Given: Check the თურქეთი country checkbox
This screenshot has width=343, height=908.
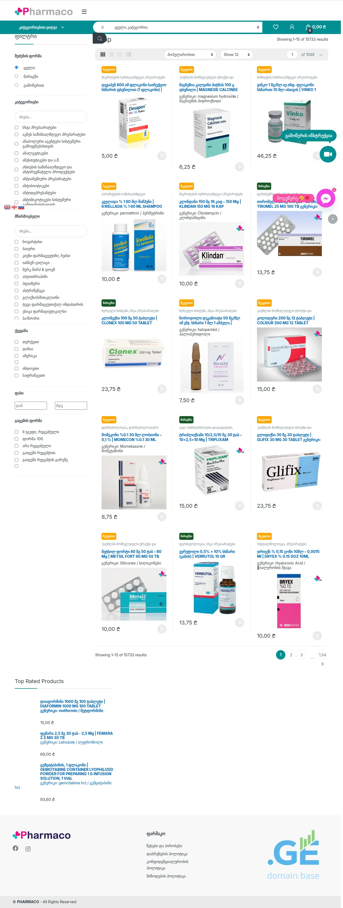Looking at the screenshot, I should pos(17,342).
